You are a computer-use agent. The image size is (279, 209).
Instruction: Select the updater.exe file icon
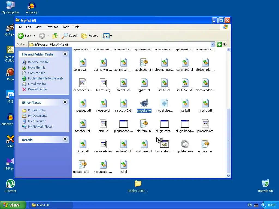coord(185,144)
